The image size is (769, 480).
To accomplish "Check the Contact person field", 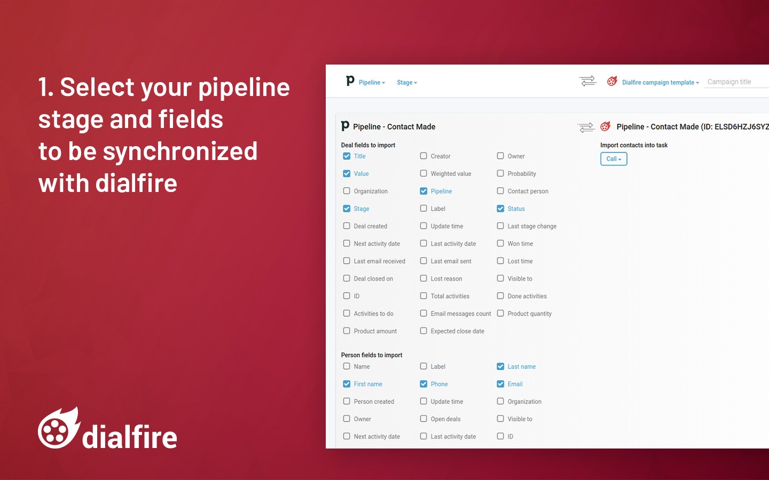I will (500, 191).
